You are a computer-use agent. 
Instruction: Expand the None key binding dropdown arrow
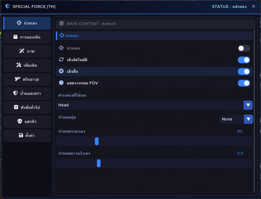click(x=248, y=119)
